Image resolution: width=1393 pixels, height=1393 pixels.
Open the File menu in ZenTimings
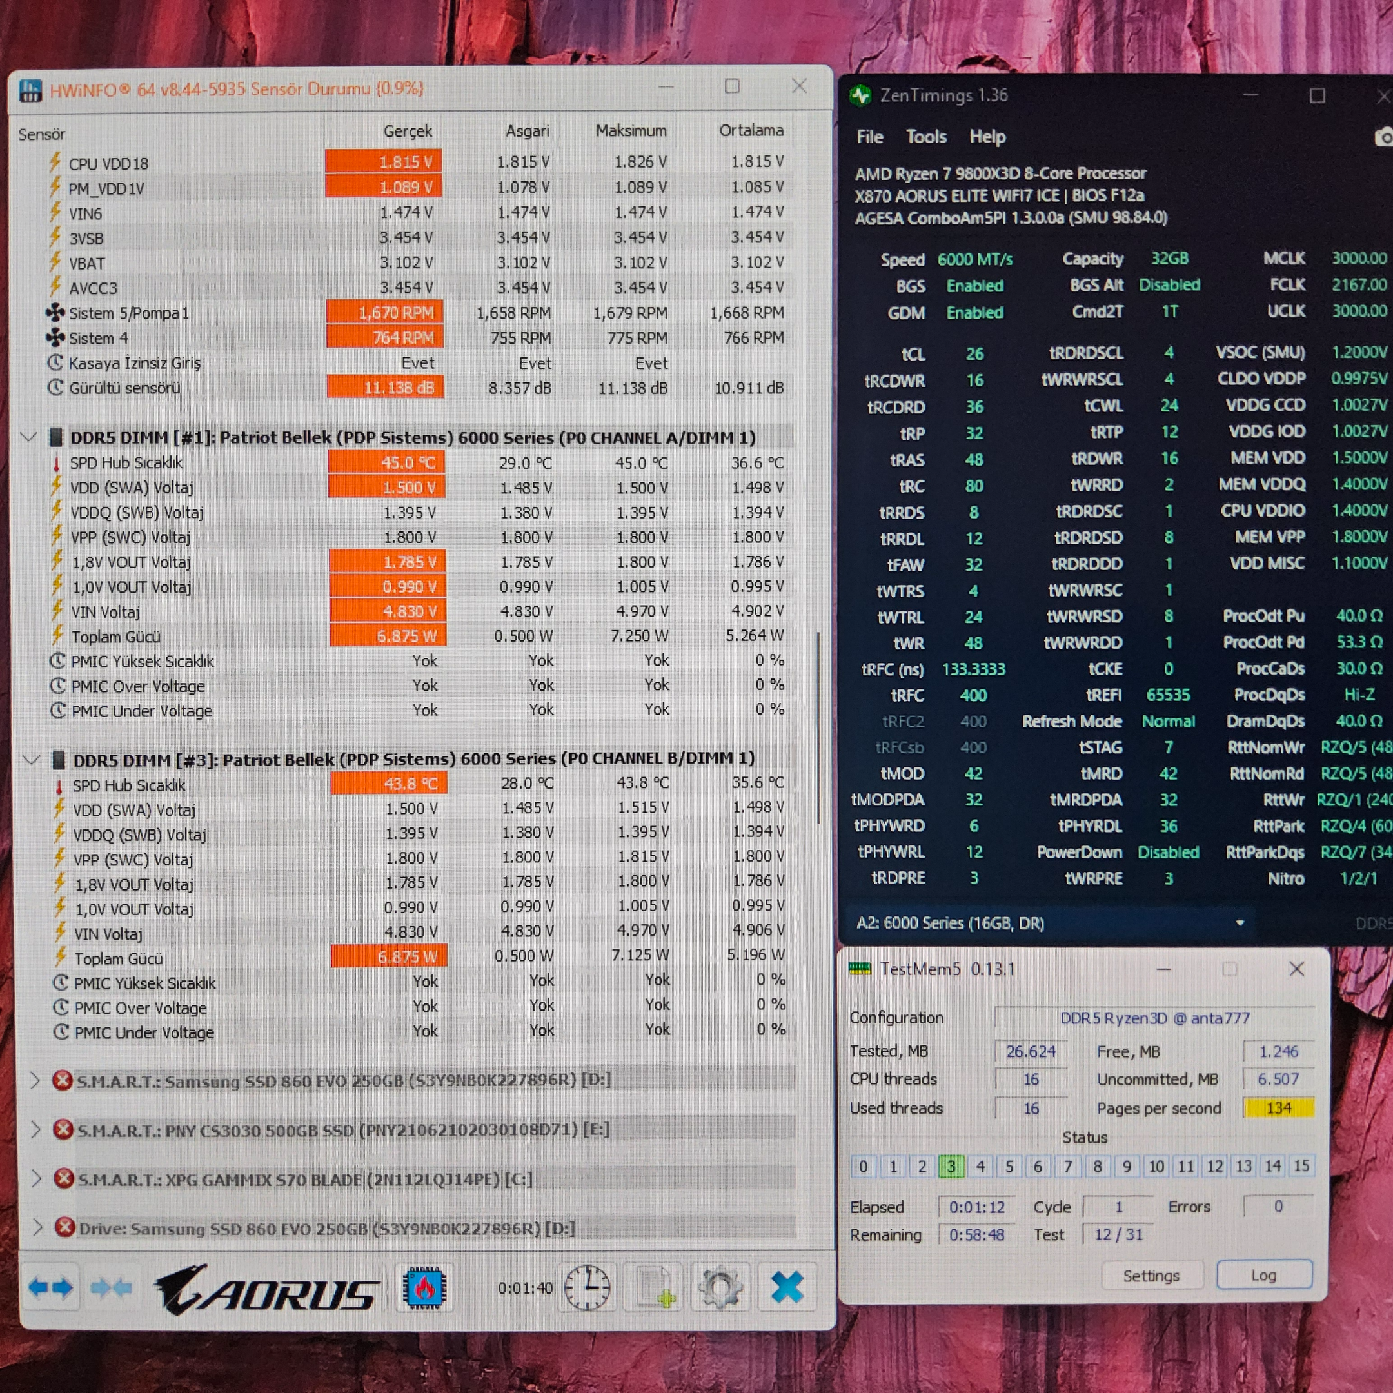pyautogui.click(x=869, y=137)
